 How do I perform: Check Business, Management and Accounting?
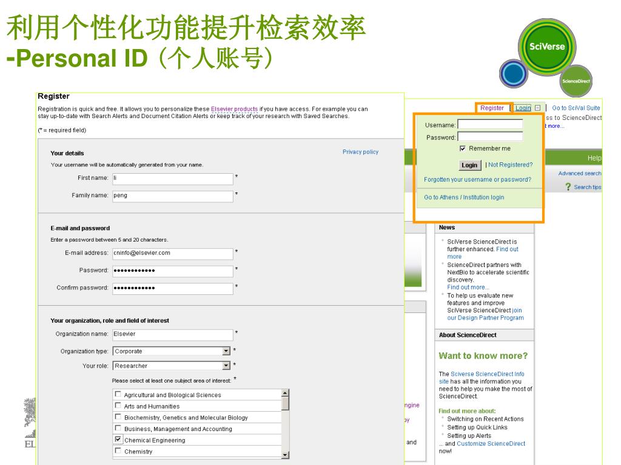tap(118, 428)
